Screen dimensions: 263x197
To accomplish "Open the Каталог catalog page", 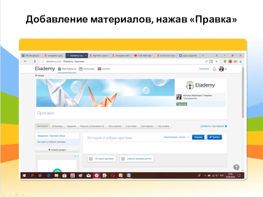I will [x=104, y=69].
